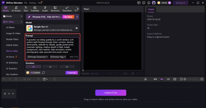Click the timeline zoom-out minus icon
This screenshot has width=206, height=108.
181,79
